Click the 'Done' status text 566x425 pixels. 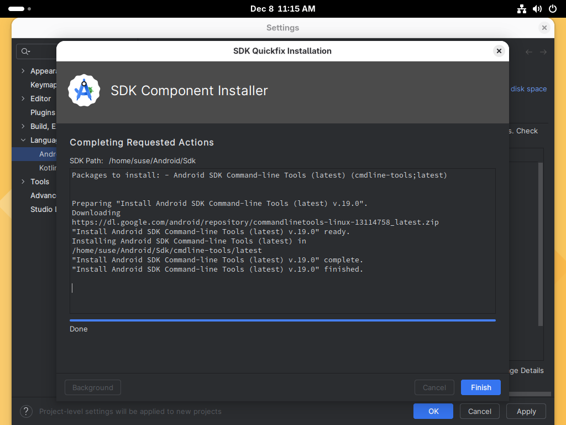78,329
